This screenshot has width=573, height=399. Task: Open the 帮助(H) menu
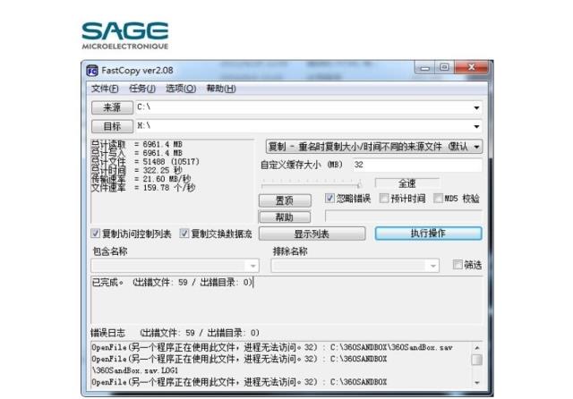[x=221, y=89]
